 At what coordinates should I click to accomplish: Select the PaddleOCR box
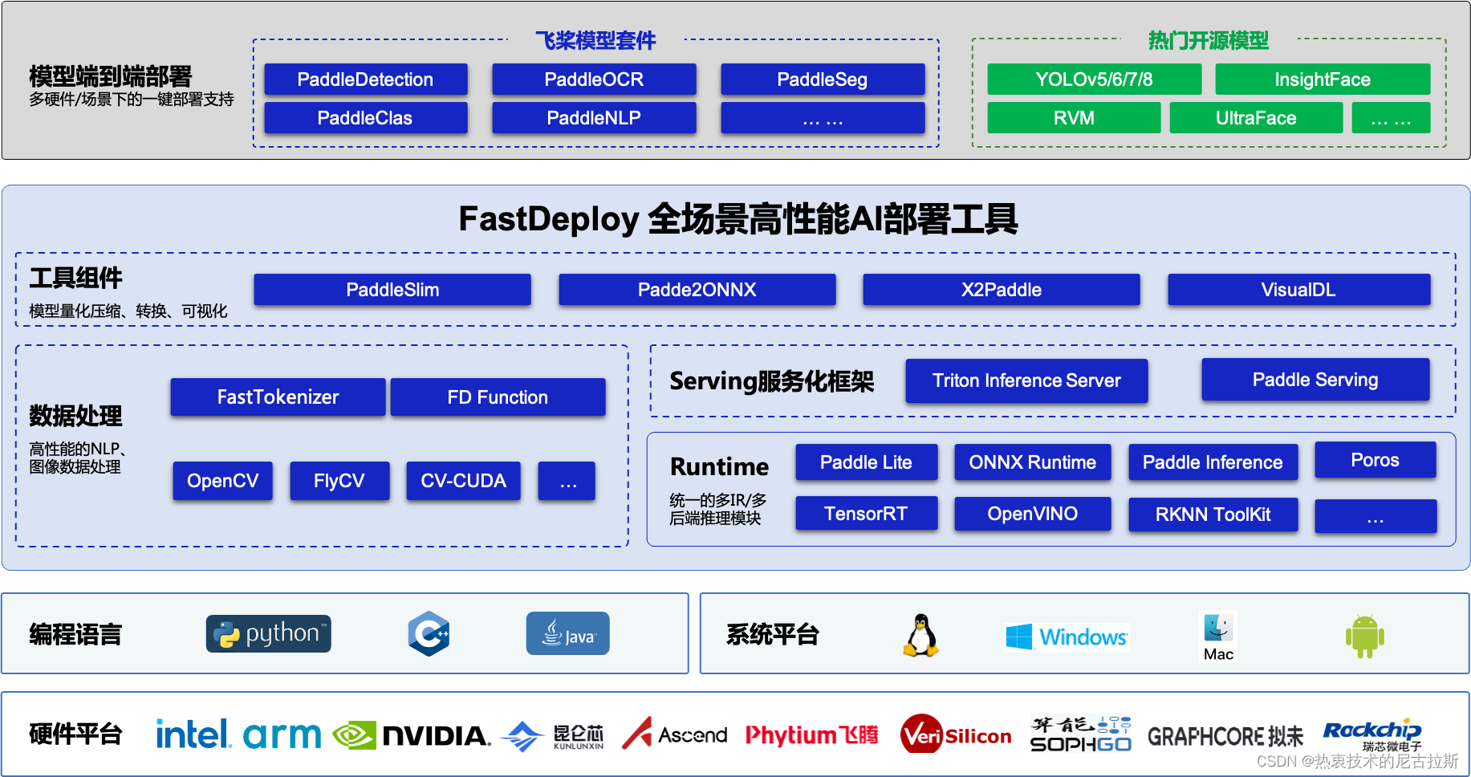click(594, 79)
